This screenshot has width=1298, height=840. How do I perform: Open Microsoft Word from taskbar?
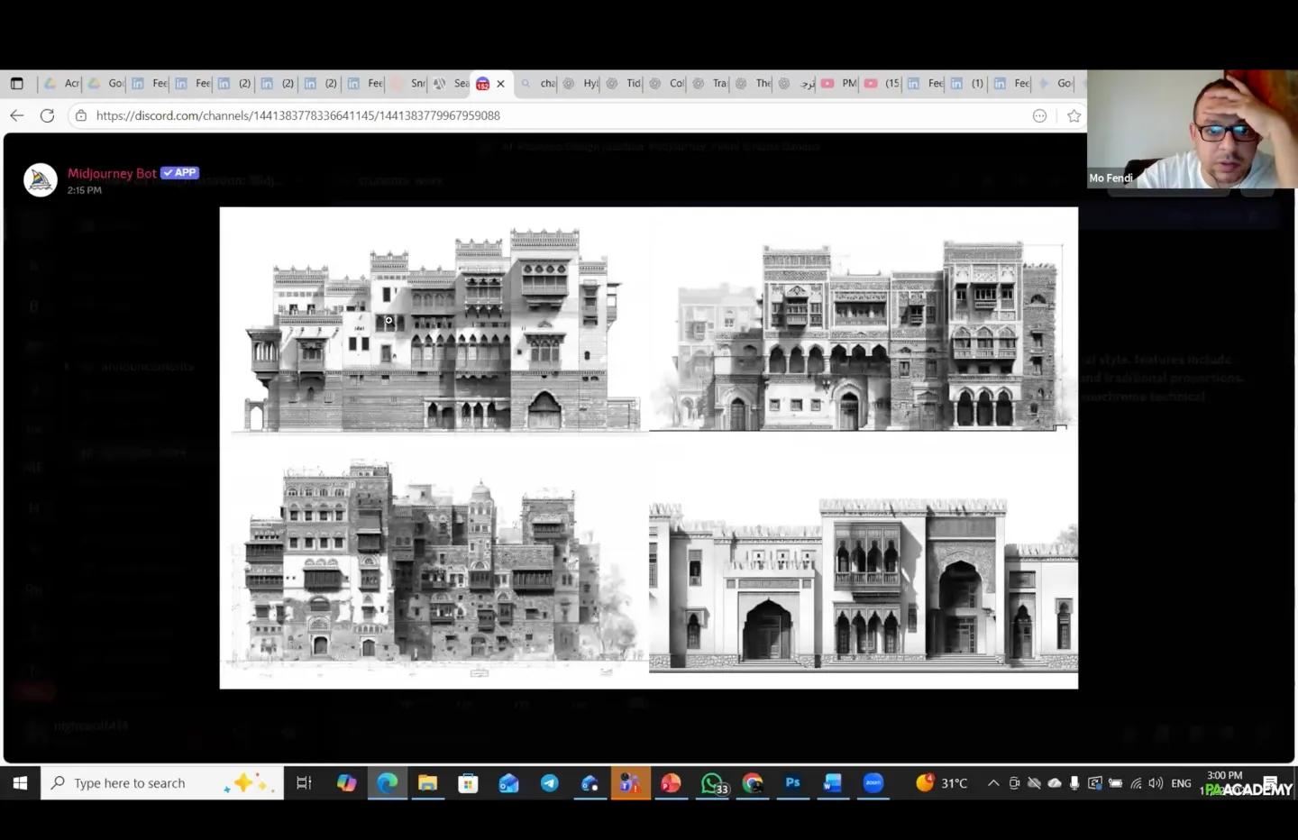pos(832,783)
